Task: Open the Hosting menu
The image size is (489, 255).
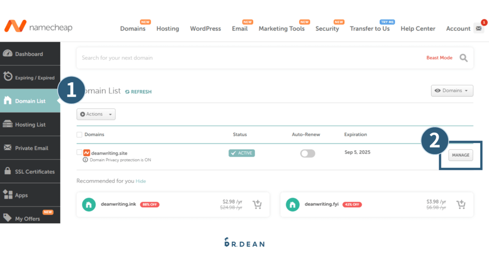Action: (168, 28)
